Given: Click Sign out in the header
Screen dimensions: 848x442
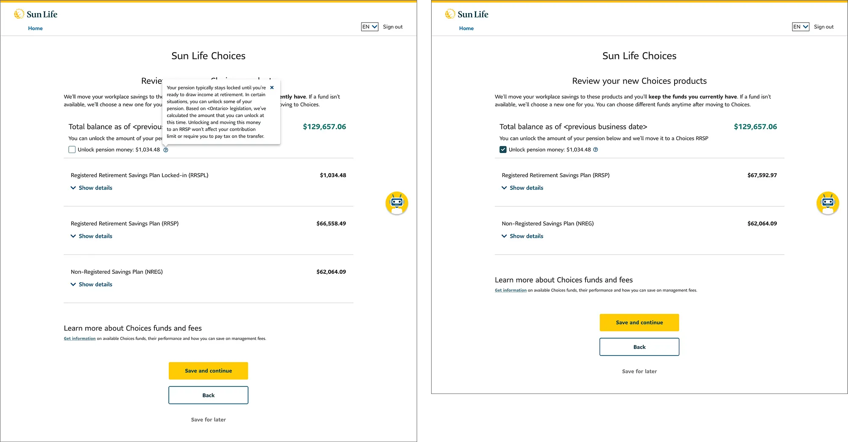Looking at the screenshot, I should click(x=392, y=27).
